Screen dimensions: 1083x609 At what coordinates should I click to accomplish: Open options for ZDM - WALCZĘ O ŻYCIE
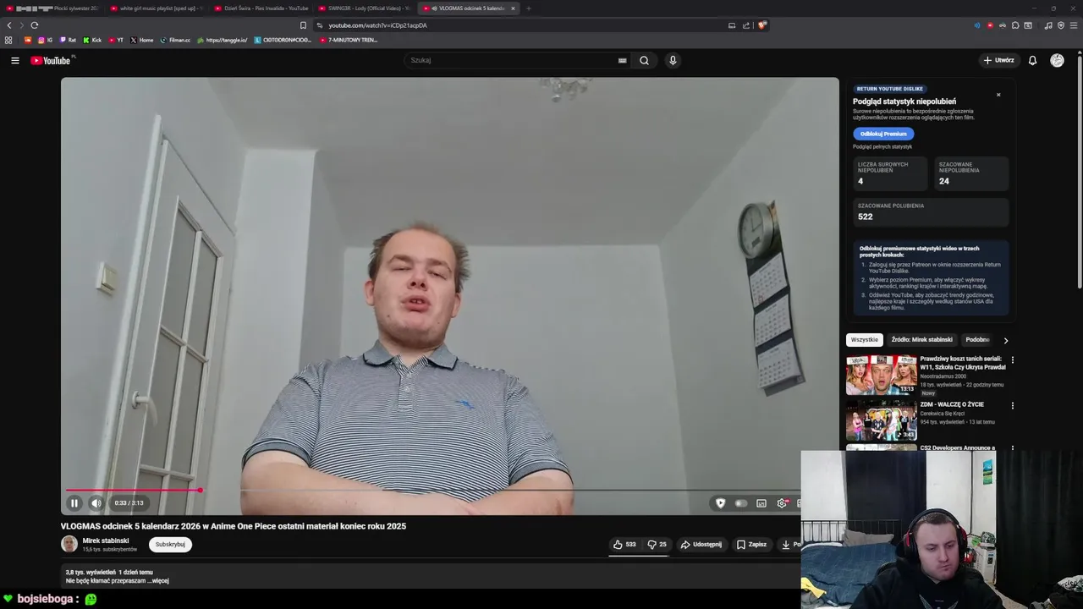point(1012,406)
